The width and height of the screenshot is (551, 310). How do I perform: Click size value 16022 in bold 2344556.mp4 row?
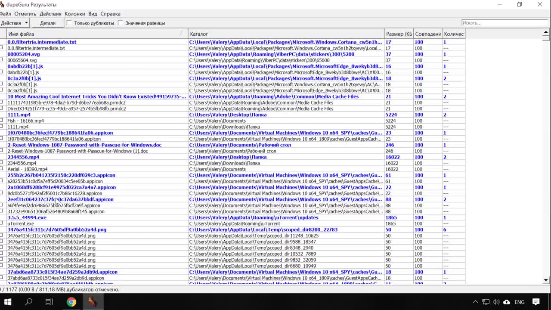tap(392, 157)
